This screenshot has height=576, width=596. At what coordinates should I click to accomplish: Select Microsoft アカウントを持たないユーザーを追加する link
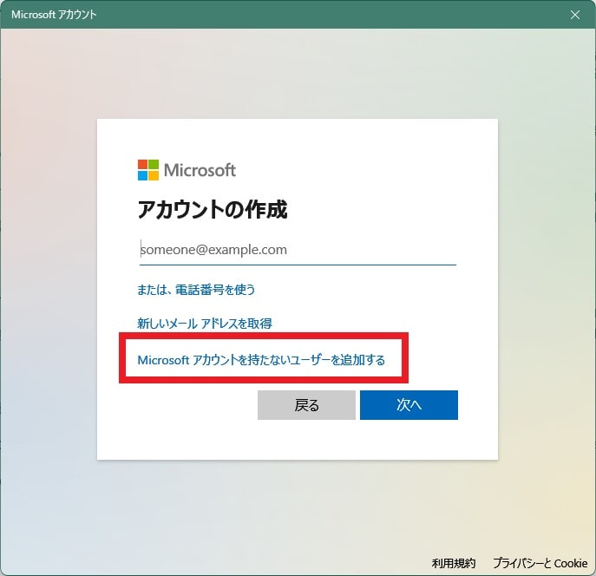coord(261,359)
